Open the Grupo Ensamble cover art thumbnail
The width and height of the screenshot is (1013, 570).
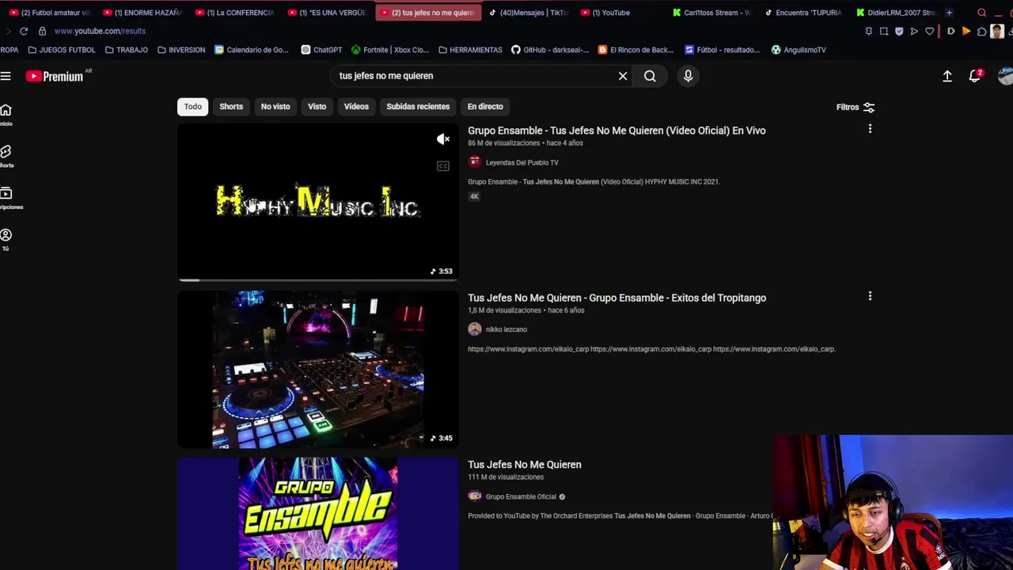click(317, 514)
